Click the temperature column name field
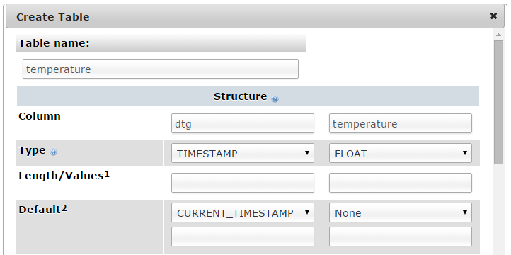Image resolution: width=511 pixels, height=255 pixels. [400, 123]
